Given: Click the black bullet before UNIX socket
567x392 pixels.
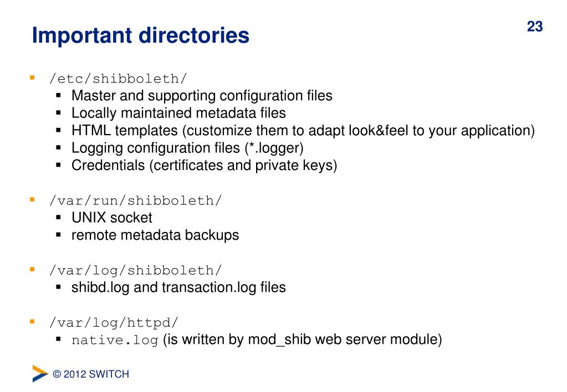Looking at the screenshot, I should click(x=59, y=217).
